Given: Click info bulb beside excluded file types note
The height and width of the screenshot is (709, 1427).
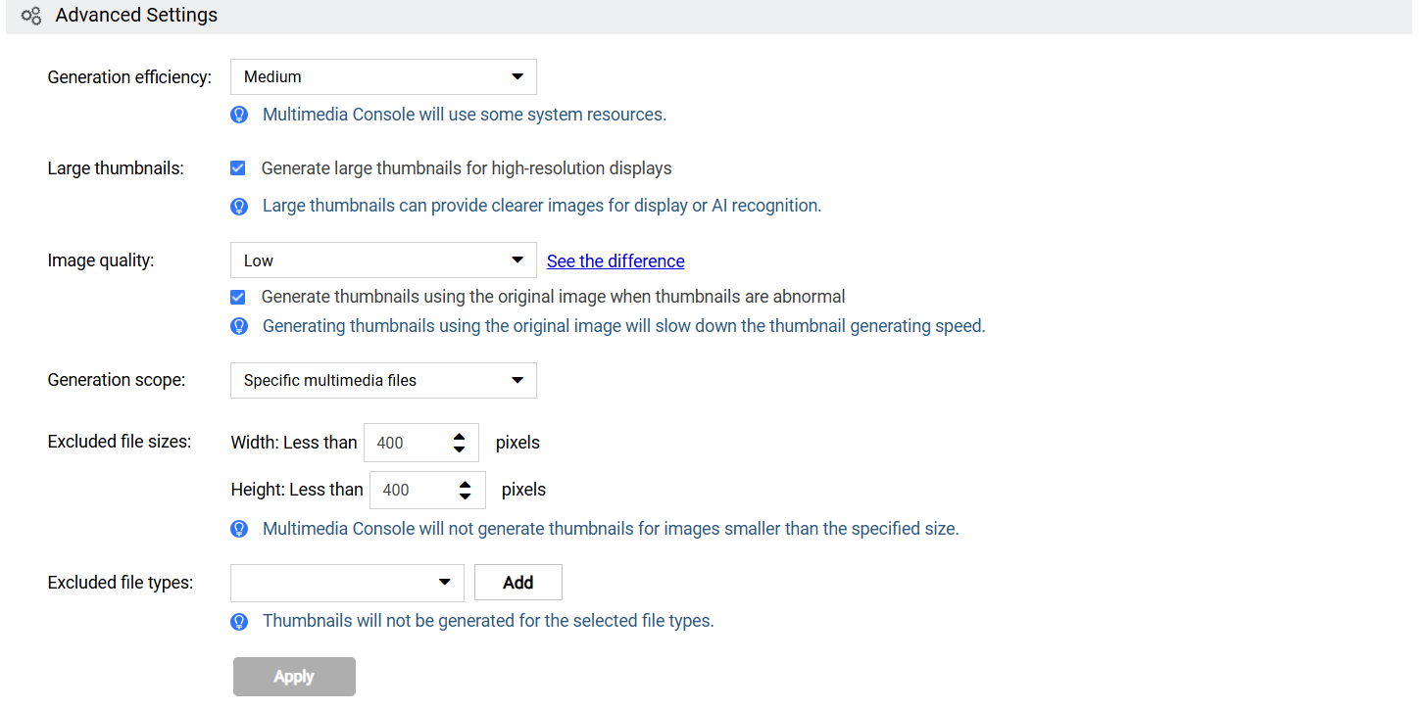Looking at the screenshot, I should click(239, 622).
